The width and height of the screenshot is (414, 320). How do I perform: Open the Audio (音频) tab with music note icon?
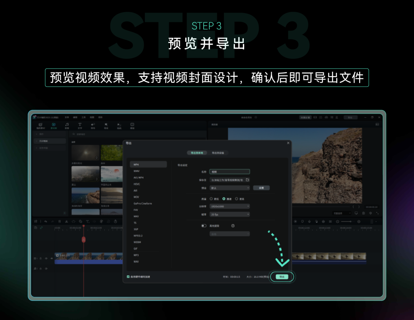tap(67, 125)
